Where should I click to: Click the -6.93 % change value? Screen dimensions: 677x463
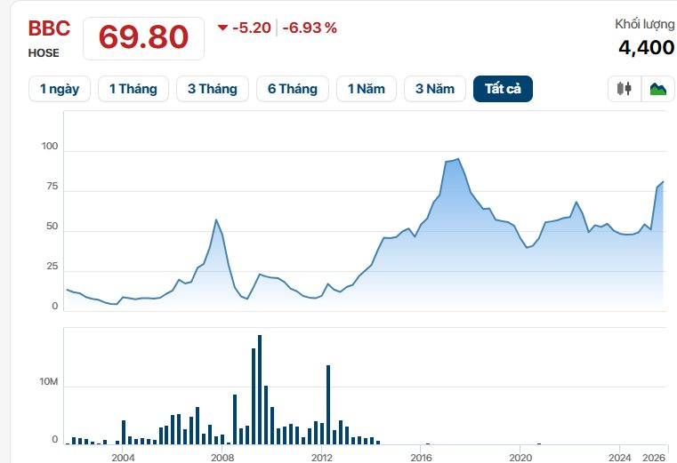pos(310,28)
